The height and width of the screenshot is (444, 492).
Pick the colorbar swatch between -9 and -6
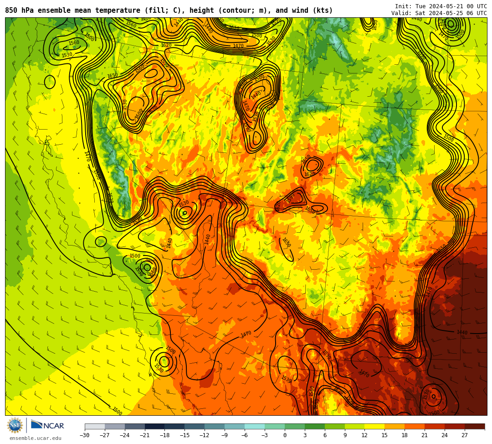pos(235,426)
